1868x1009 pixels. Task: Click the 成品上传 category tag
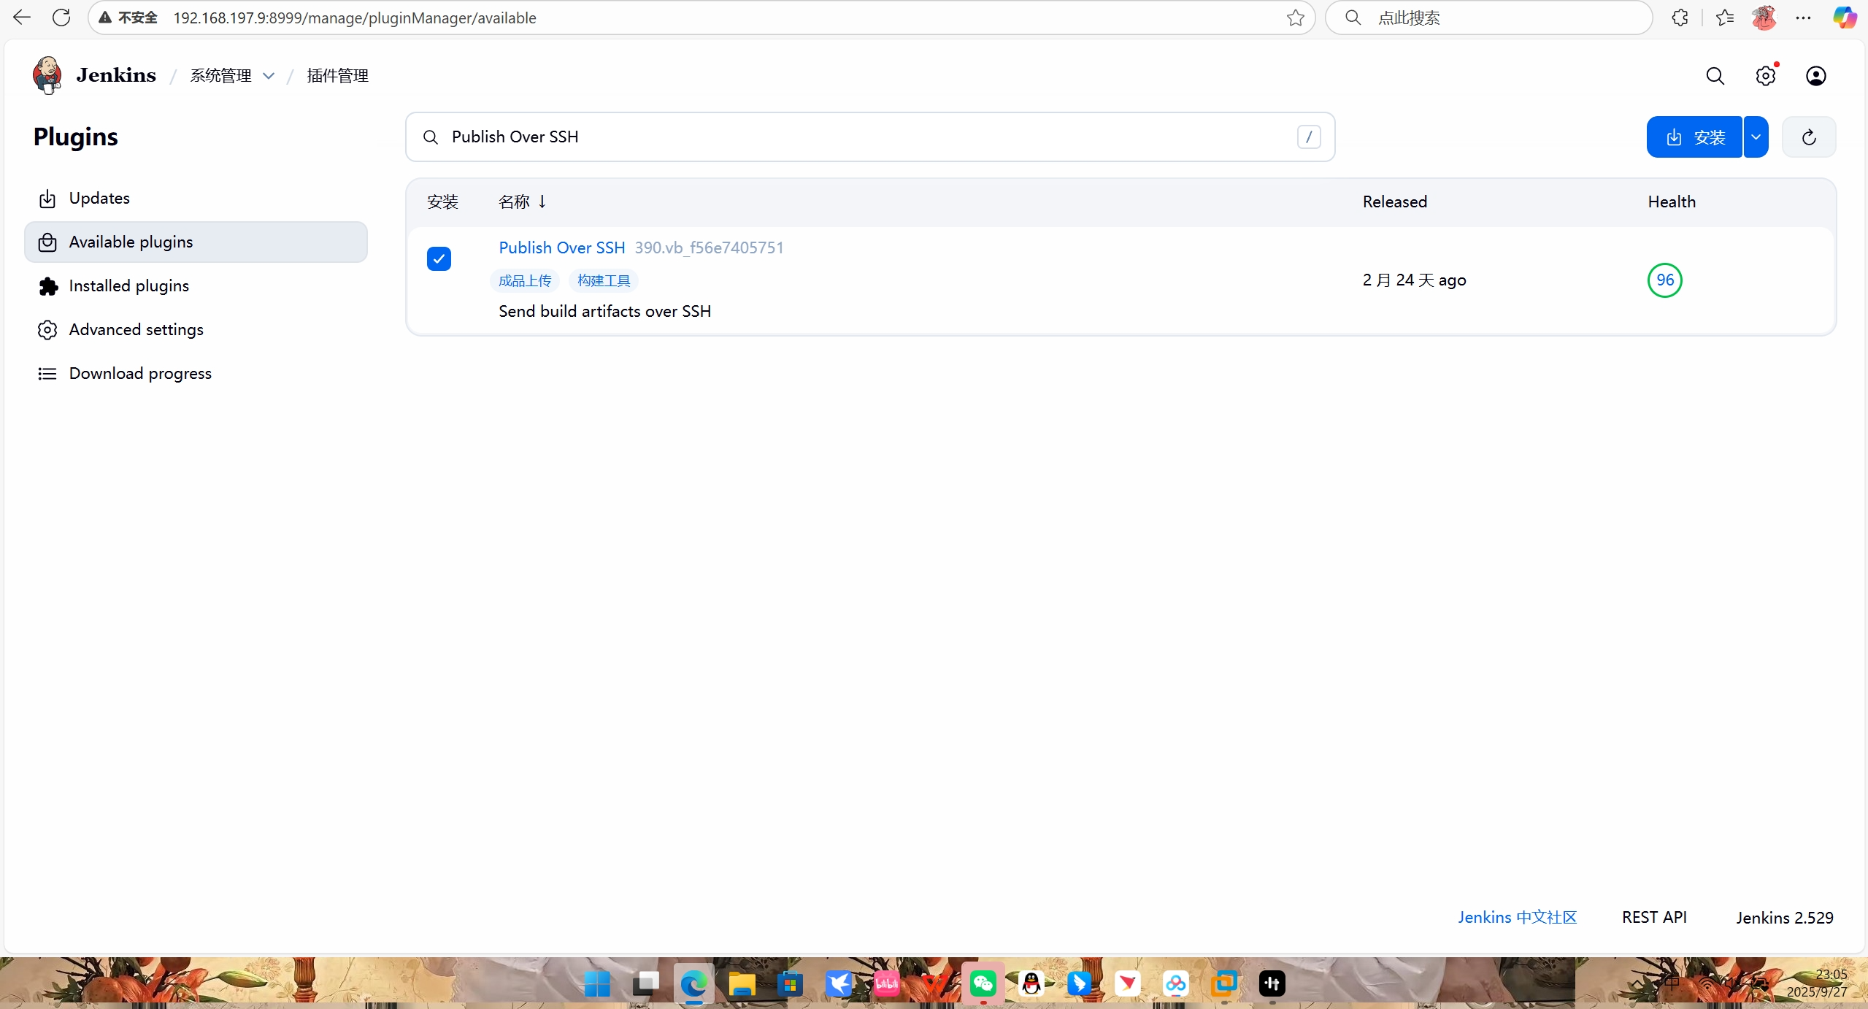tap(525, 281)
